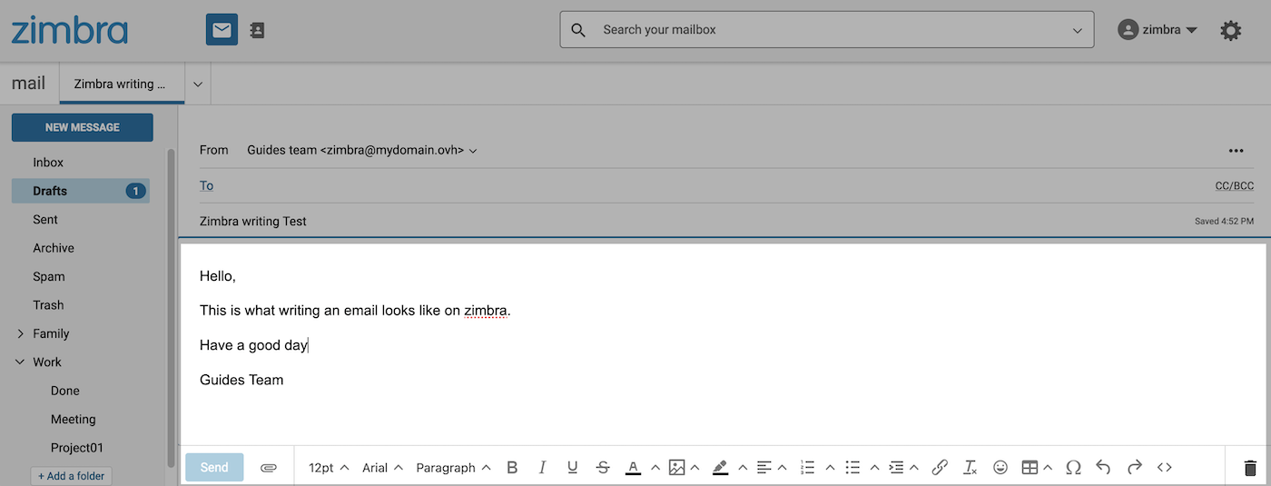Open the 12pt font size dropdown
This screenshot has height=486, width=1271.
(329, 468)
